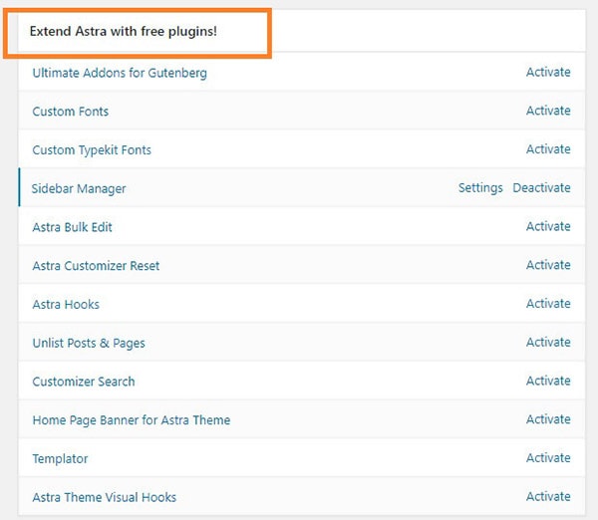The height and width of the screenshot is (520, 598).
Task: Activate Custom Typekit Fonts plugin
Action: (x=548, y=149)
